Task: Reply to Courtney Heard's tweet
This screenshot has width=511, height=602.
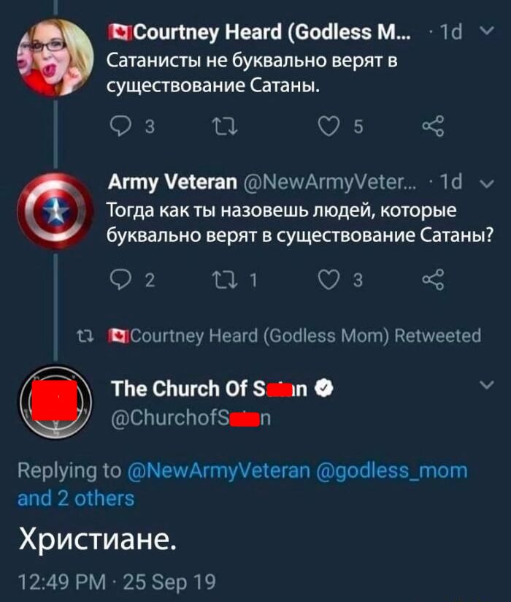Action: [119, 129]
